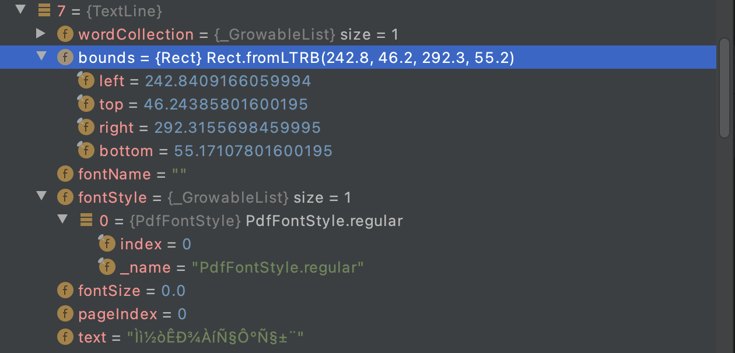Viewport: 735px width, 353px height.
Task: Expand the wordCollection list
Action: click(x=41, y=34)
